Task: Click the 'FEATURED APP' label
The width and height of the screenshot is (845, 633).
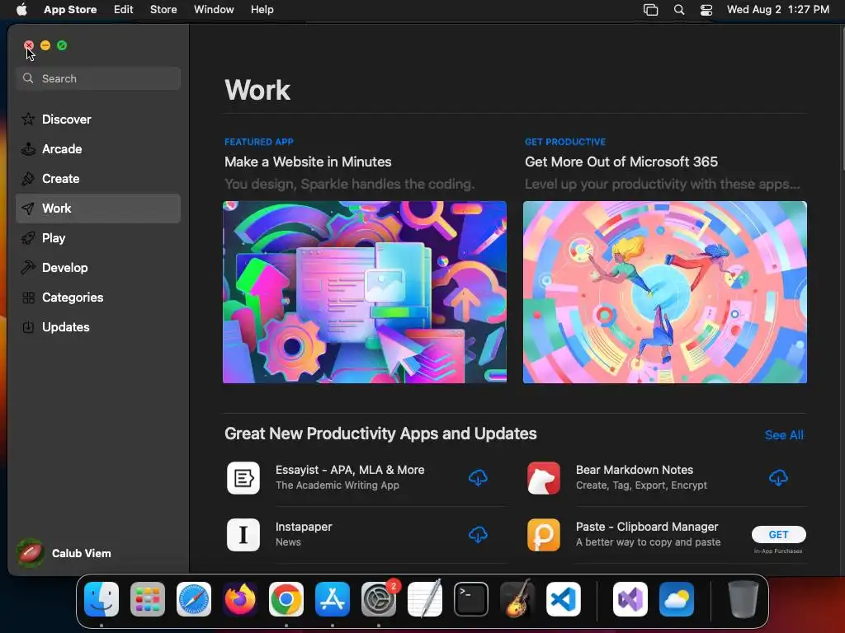Action: pos(258,142)
